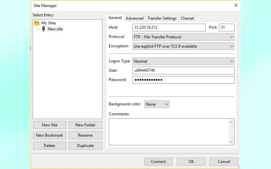This screenshot has height=169, width=271.
Task: Open the Transfer Settings tab
Action: (x=162, y=18)
